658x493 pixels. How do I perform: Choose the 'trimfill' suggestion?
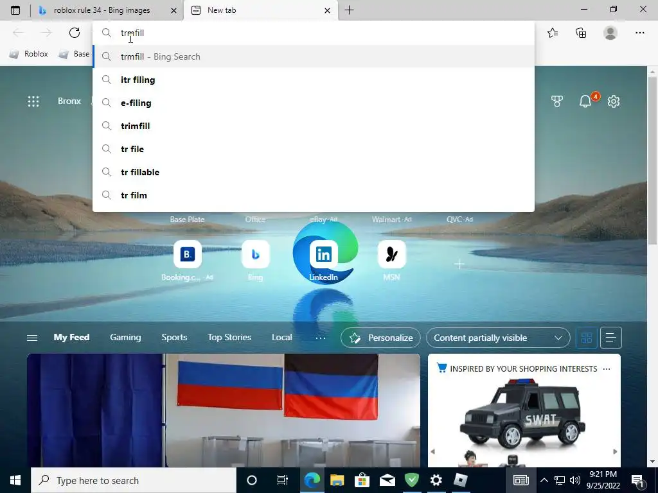[x=314, y=126]
